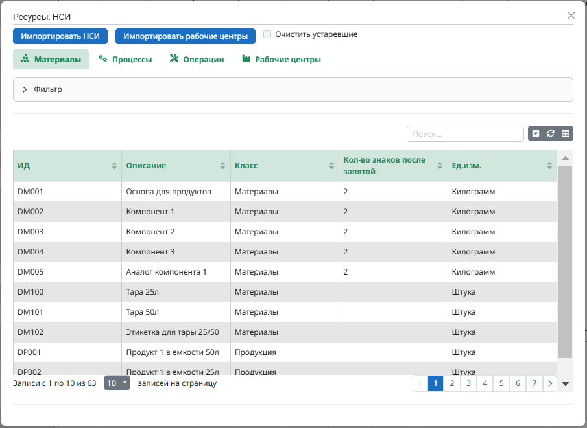
Task: Switch to Процессы tab
Action: click(125, 59)
